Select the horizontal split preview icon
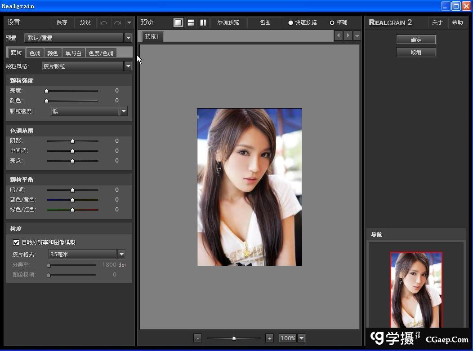 [x=191, y=22]
